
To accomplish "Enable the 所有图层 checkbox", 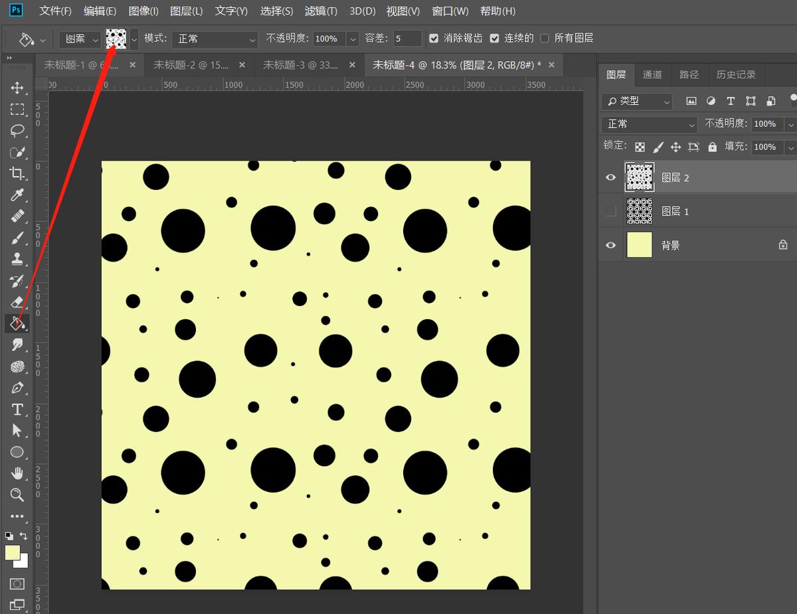I will [545, 38].
